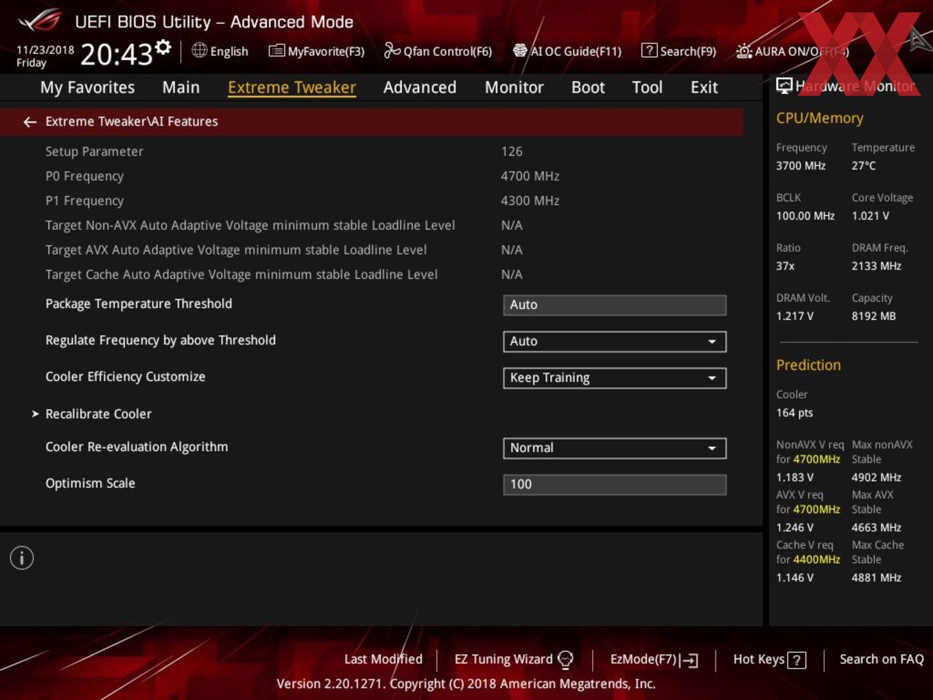Click the AI OC Guide icon
933x700 pixels.
point(520,50)
